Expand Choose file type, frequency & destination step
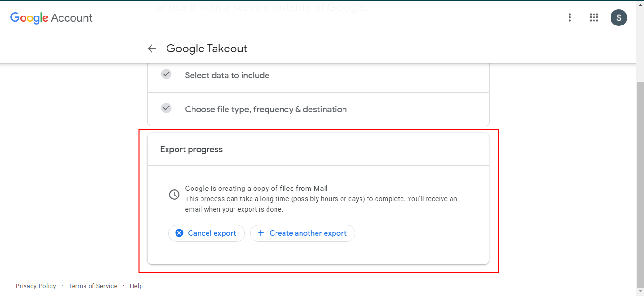The width and height of the screenshot is (644, 296). pyautogui.click(x=266, y=109)
